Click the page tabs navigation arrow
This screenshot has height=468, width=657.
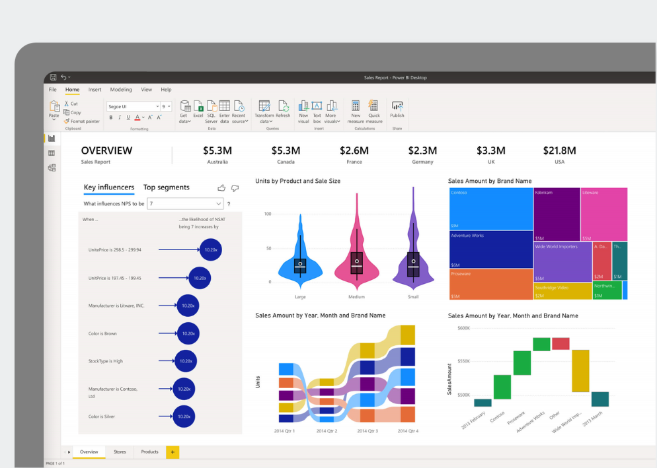(69, 452)
